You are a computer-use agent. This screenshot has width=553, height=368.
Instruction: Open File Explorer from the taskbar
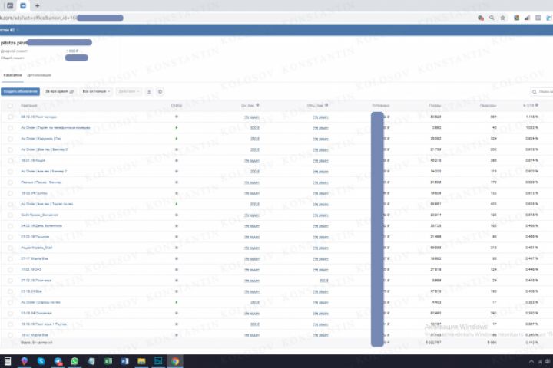(141, 361)
